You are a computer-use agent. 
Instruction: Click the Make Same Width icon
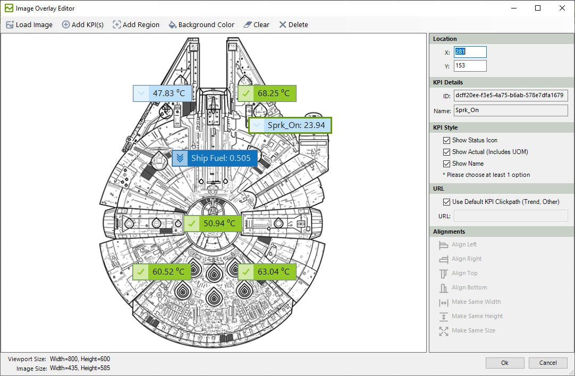click(443, 302)
